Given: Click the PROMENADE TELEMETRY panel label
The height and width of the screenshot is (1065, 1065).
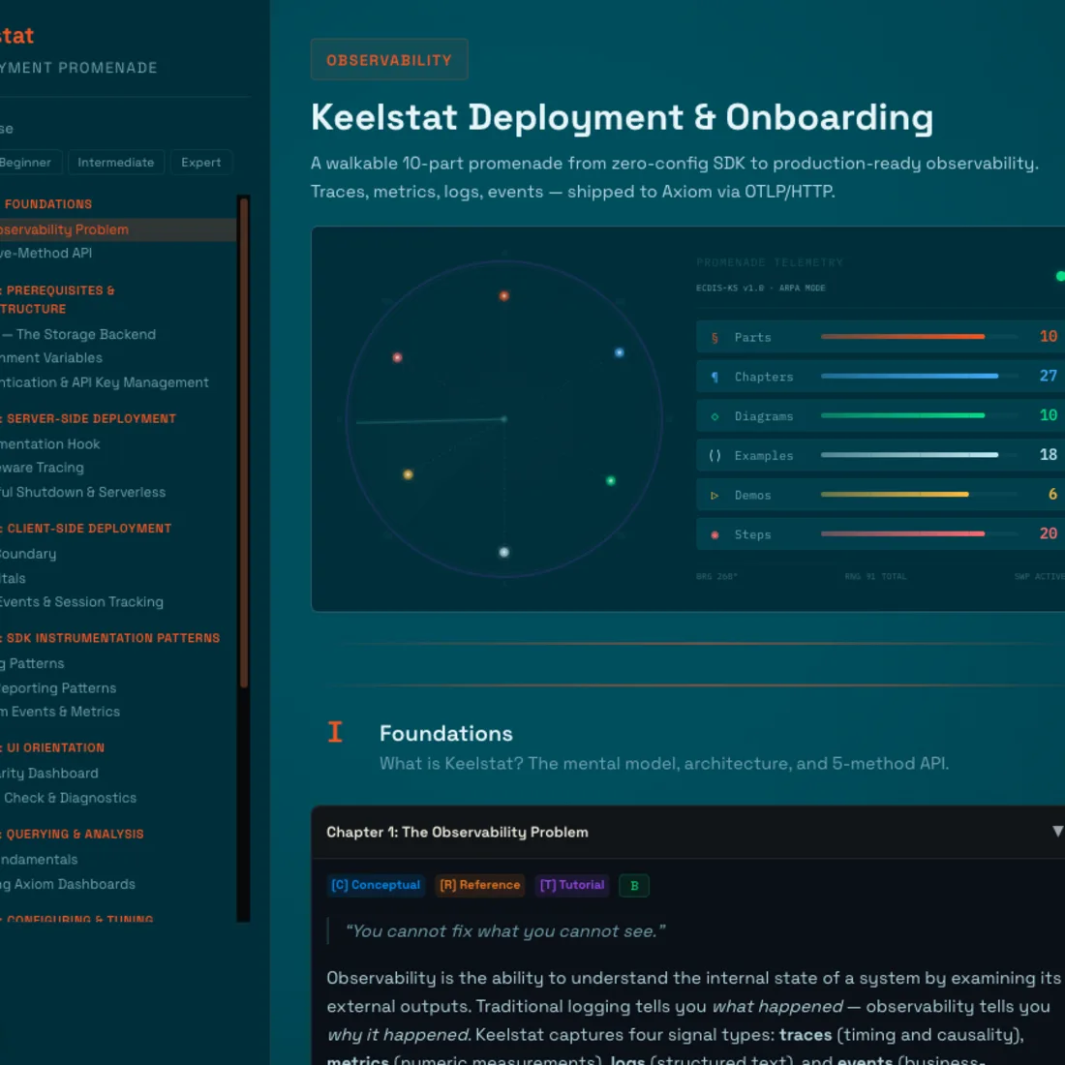Looking at the screenshot, I should click(x=770, y=262).
